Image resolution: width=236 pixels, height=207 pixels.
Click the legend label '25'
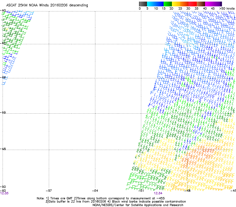pyautogui.click(x=180, y=9)
